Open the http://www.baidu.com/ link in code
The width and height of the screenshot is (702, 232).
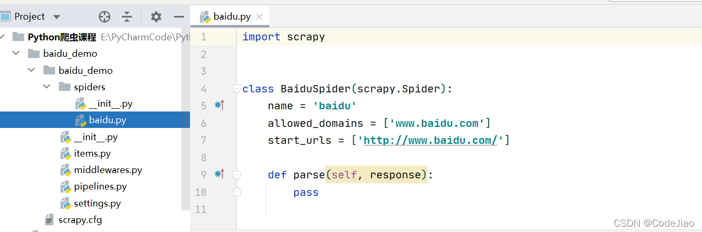430,140
